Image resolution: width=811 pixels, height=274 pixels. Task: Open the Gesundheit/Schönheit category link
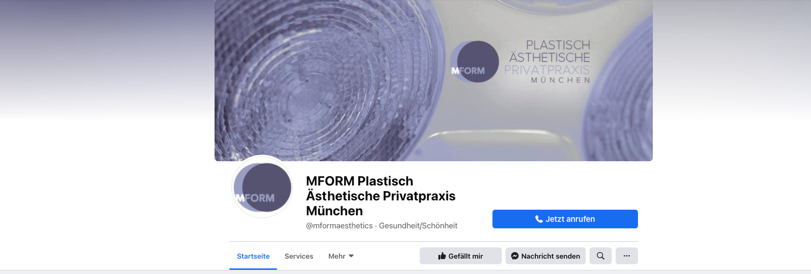coord(418,226)
